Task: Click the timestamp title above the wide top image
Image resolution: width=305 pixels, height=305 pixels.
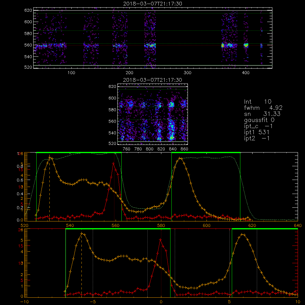Action: [152, 4]
